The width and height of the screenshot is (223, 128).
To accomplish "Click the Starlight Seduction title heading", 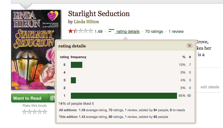I will pyautogui.click(x=99, y=14).
